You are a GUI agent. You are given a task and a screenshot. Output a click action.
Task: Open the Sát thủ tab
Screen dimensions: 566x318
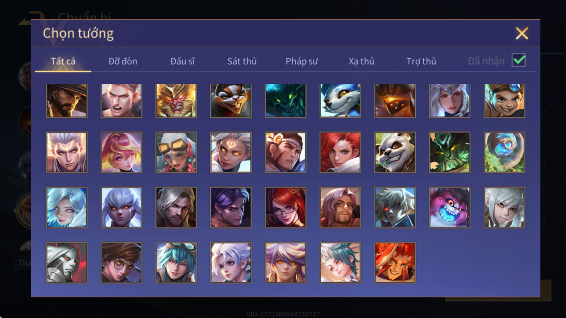pyautogui.click(x=242, y=61)
